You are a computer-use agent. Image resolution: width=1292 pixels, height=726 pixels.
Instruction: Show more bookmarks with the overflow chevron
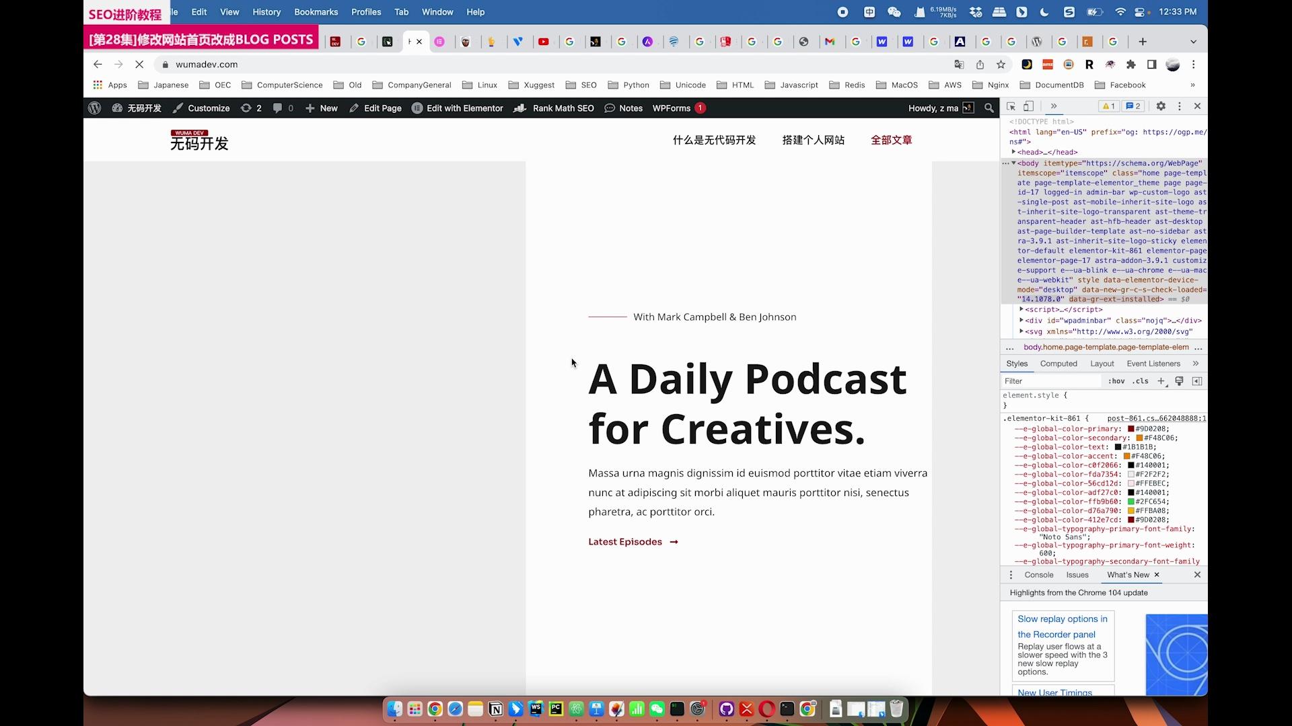[1192, 85]
